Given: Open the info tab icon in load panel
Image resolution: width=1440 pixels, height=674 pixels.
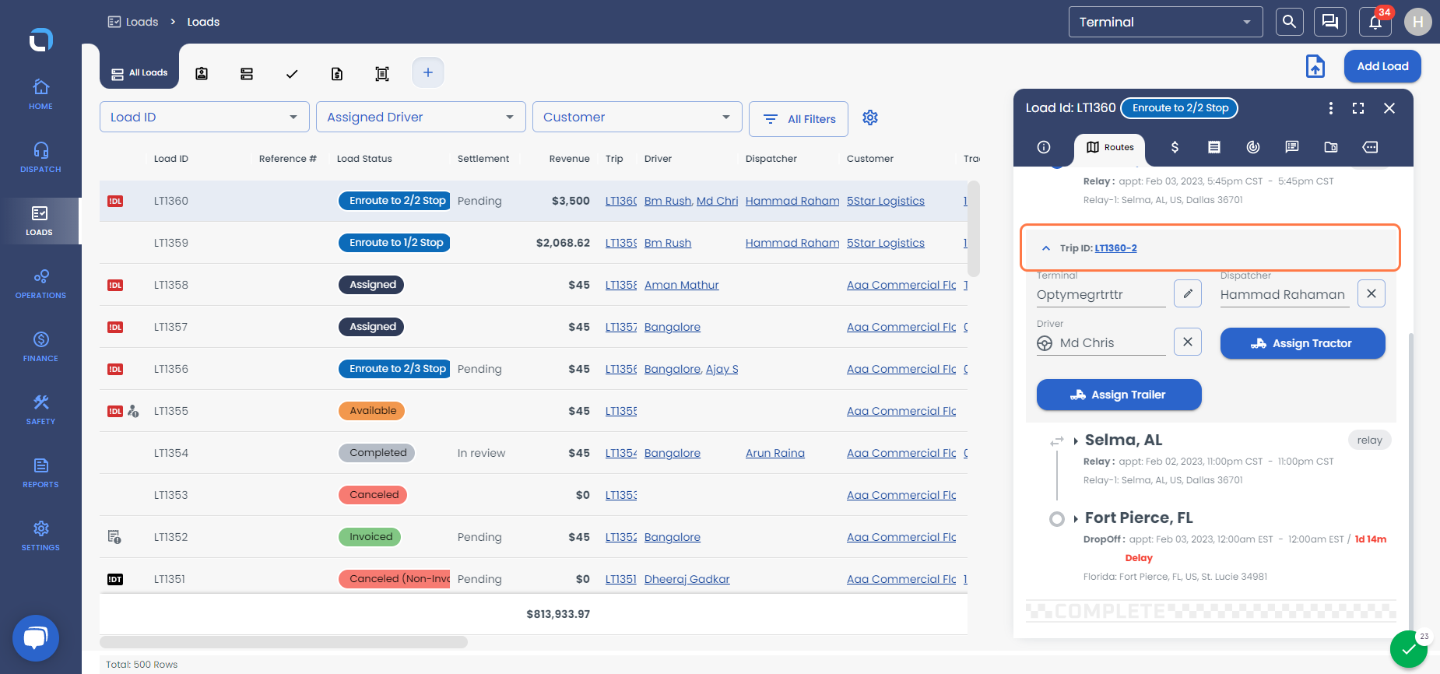Looking at the screenshot, I should (1044, 147).
